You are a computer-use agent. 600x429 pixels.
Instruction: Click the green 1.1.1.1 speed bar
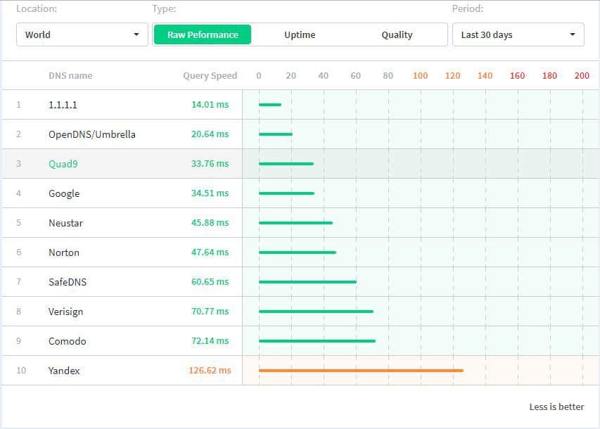click(270, 105)
